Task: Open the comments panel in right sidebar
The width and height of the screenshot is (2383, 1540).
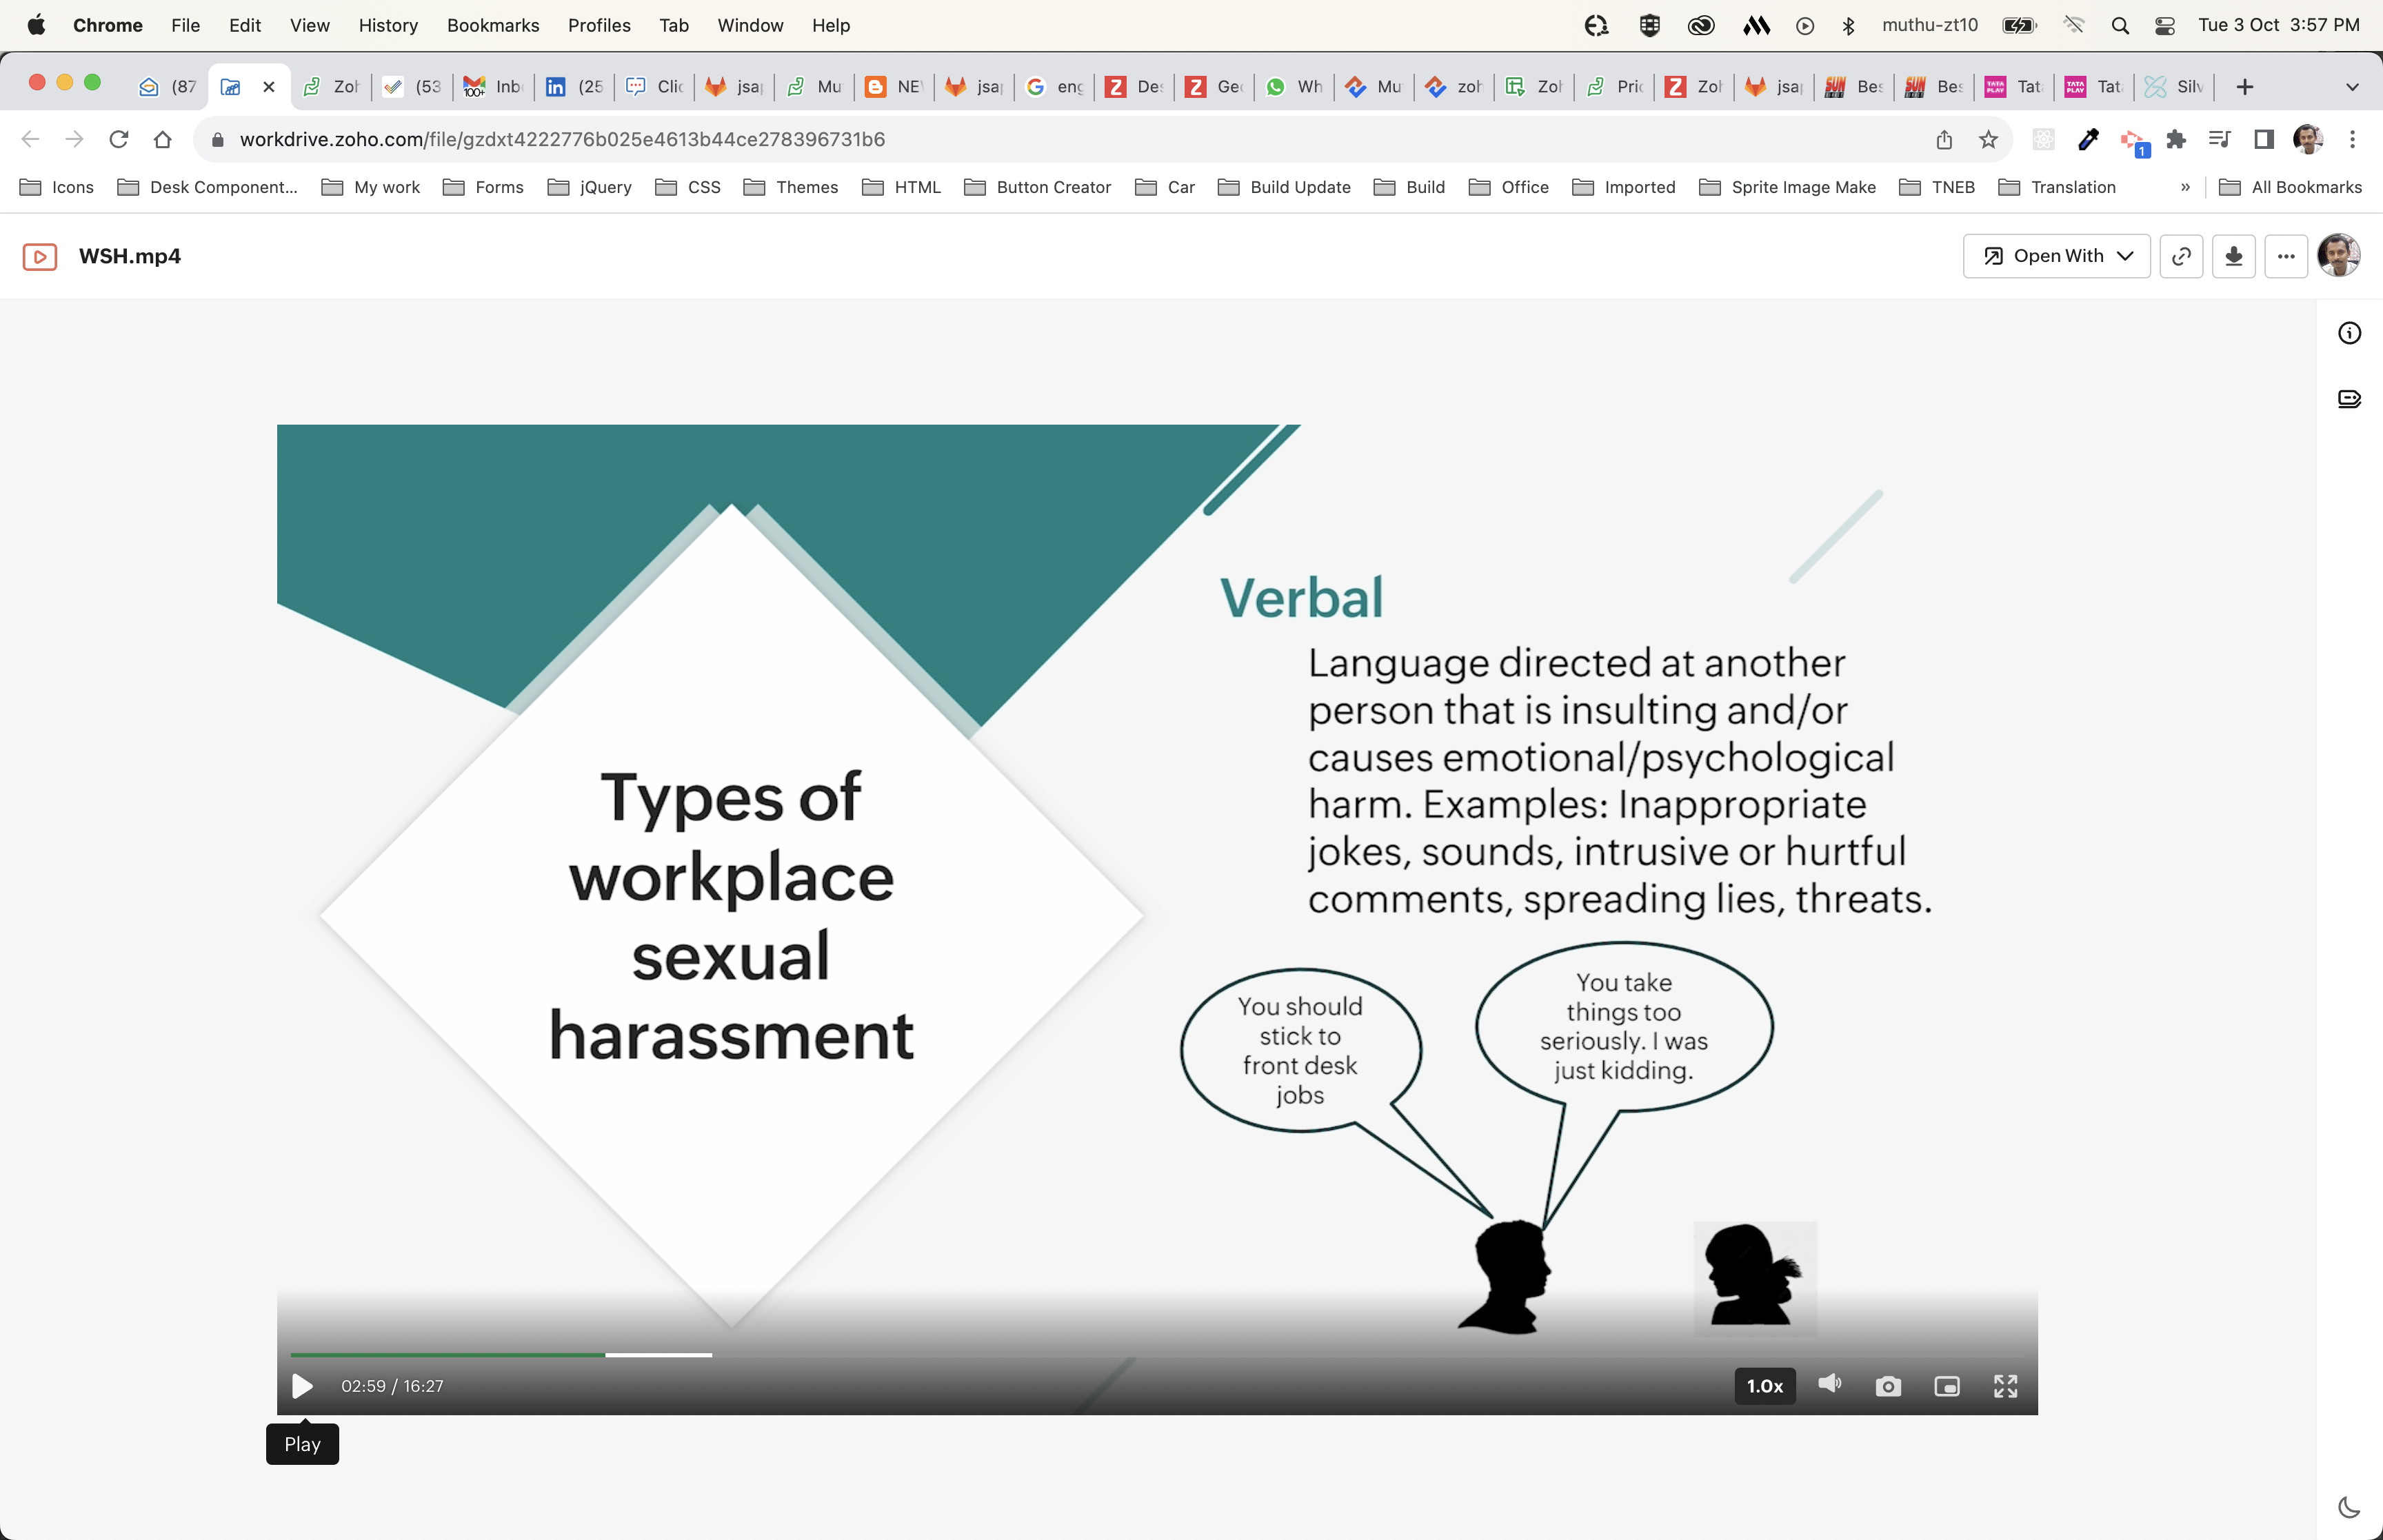Action: [x=2349, y=399]
